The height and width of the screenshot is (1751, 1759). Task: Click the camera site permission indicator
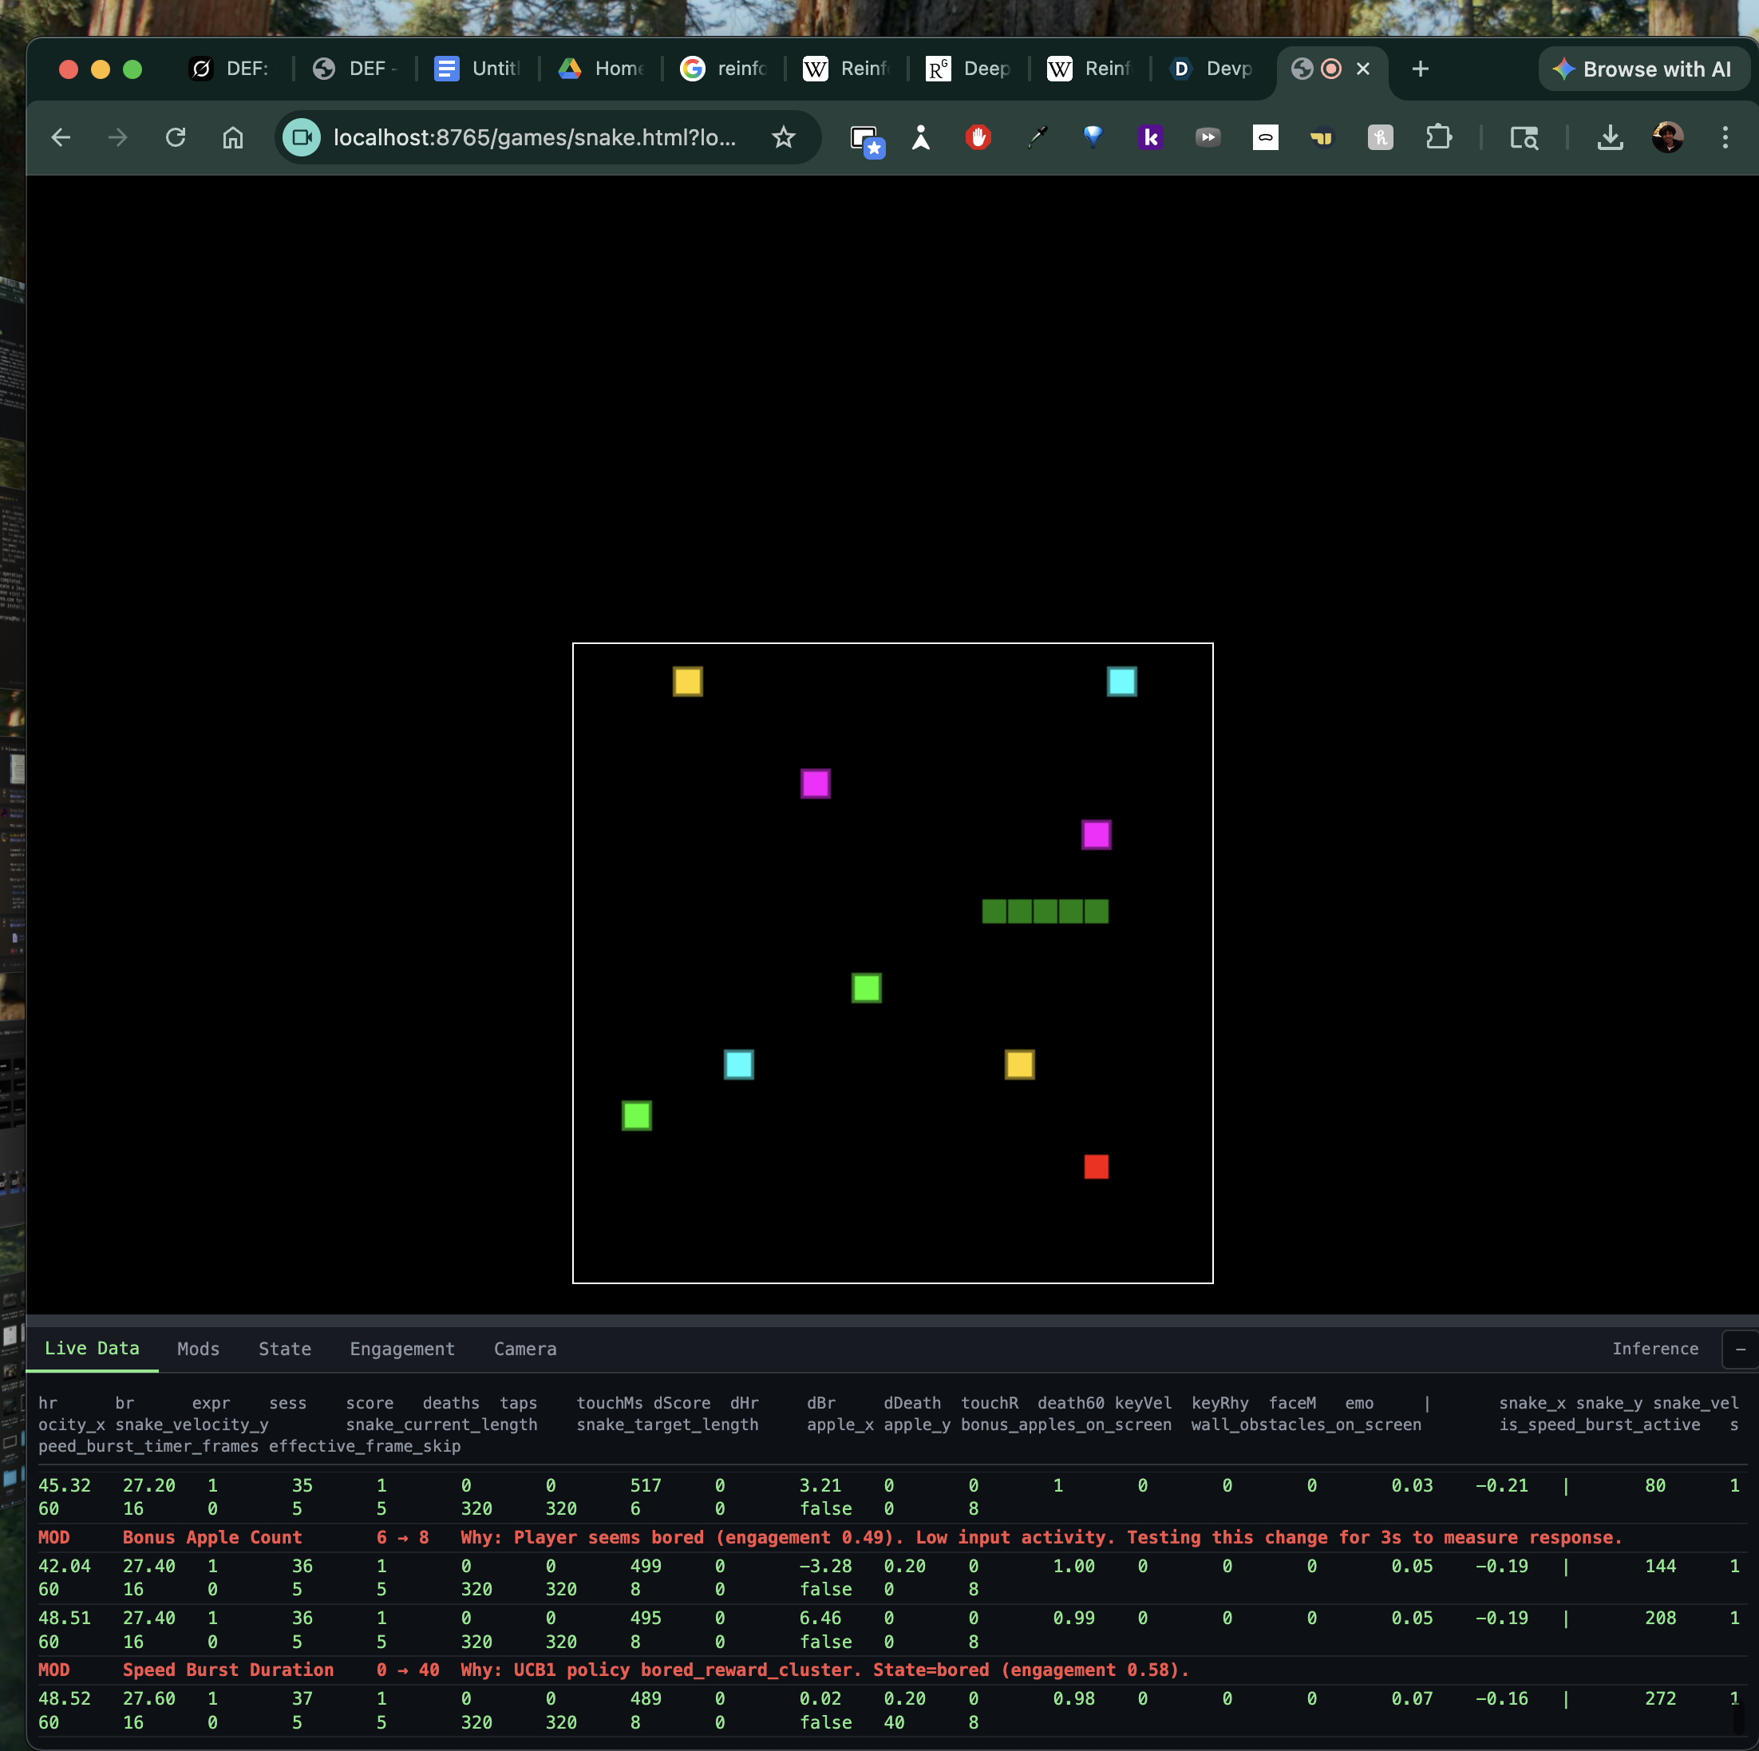pyautogui.click(x=302, y=137)
